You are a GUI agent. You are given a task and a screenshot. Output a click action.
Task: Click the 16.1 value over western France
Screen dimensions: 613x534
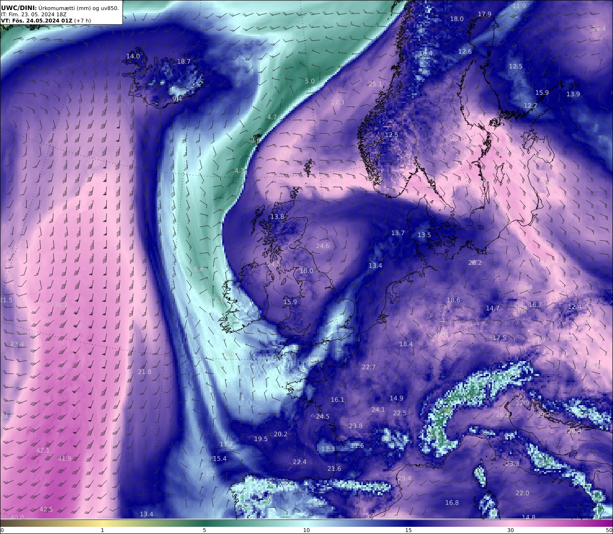338,399
